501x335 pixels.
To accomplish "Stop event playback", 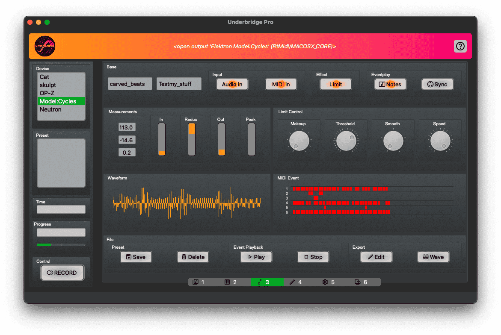I will pos(313,257).
